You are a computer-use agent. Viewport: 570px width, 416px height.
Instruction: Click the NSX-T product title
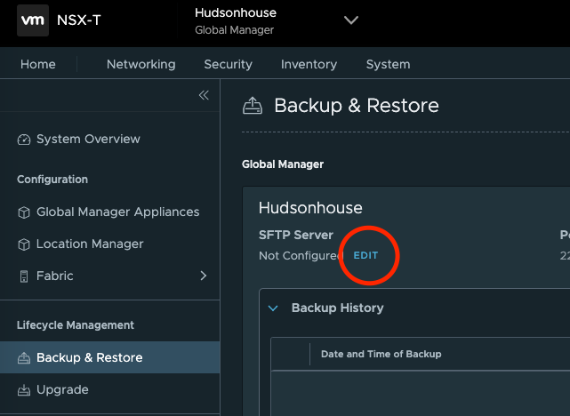tap(78, 20)
